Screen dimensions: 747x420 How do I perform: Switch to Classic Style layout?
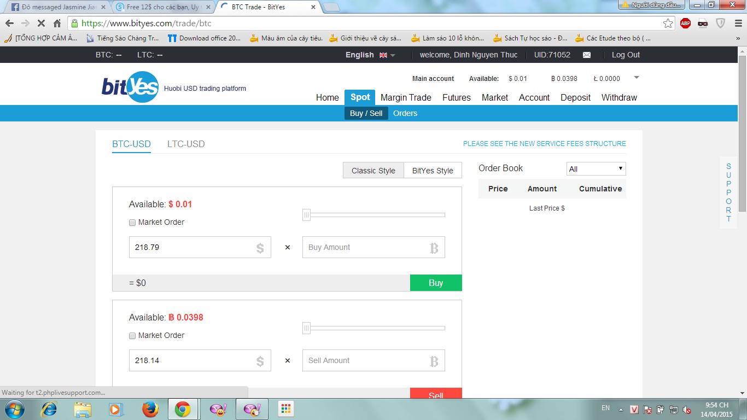tap(373, 171)
